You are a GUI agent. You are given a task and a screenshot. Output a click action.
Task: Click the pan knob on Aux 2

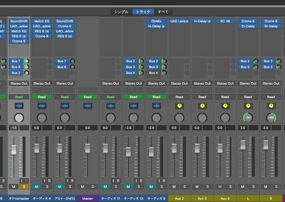click(x=180, y=118)
